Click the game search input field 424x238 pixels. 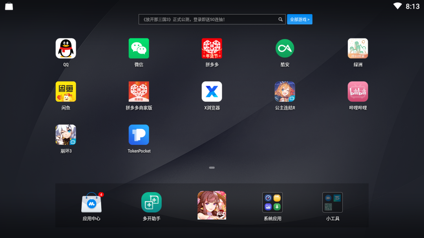[212, 20]
